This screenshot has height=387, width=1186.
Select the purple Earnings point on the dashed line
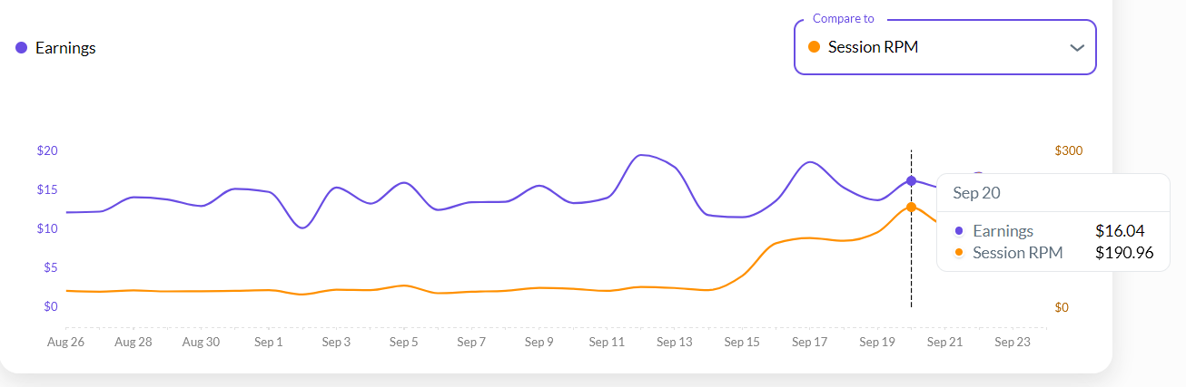[911, 180]
